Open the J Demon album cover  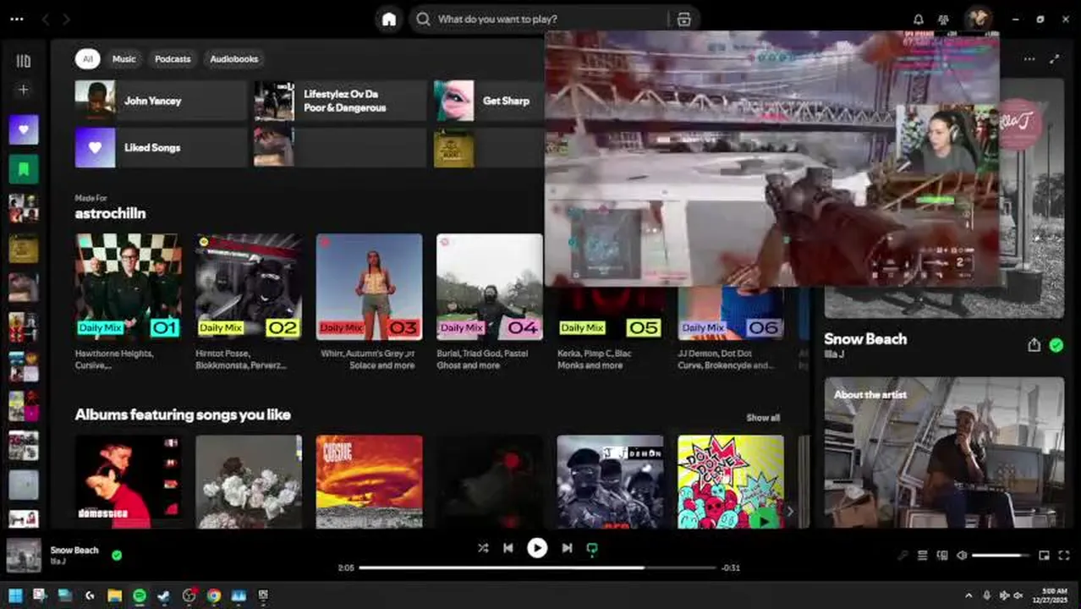tap(610, 482)
